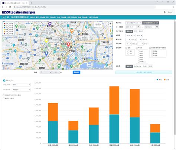Tick the gender (性別) attribute checkbox
This screenshot has width=176, height=150.
pos(126,48)
